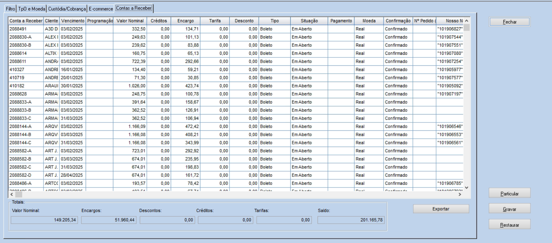Select row 2088486-A
Image resolution: width=552 pixels, height=243 pixels.
tap(236, 183)
